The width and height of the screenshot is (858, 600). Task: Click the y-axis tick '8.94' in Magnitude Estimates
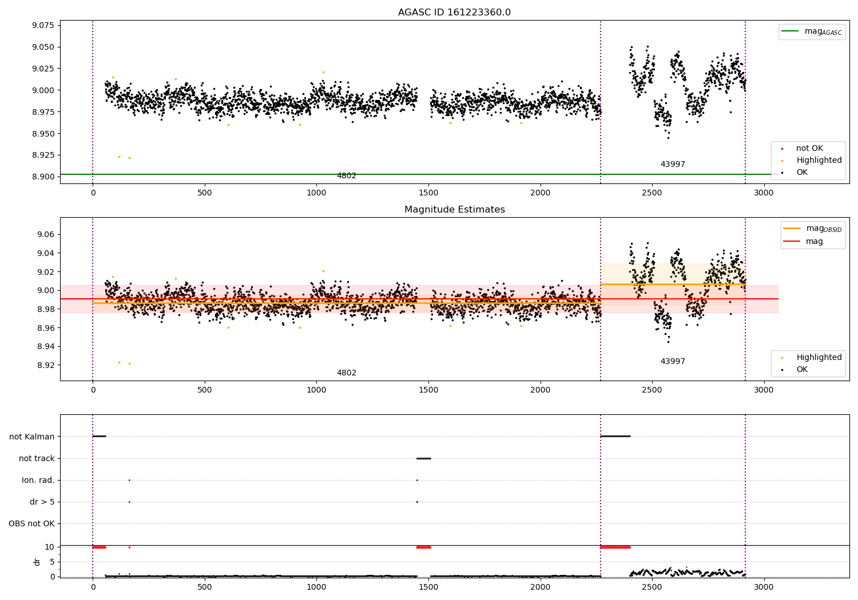click(x=45, y=347)
